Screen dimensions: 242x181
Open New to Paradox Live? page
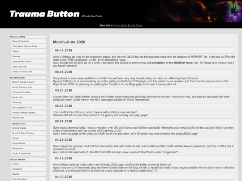tap(28, 82)
